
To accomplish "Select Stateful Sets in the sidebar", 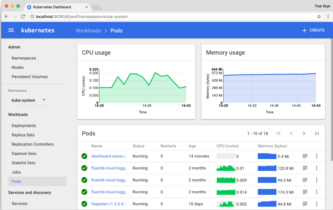I will click(23, 163).
